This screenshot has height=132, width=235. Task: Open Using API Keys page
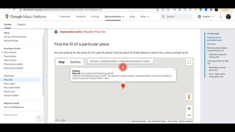(11, 41)
